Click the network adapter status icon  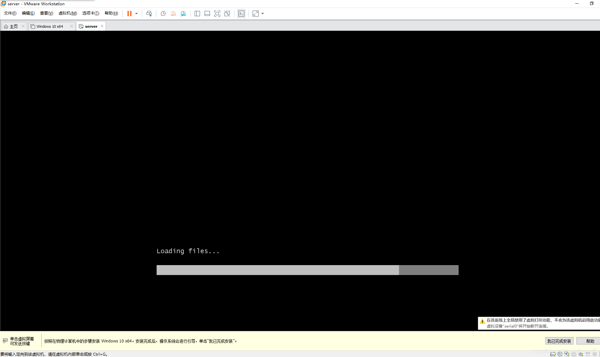(x=567, y=354)
